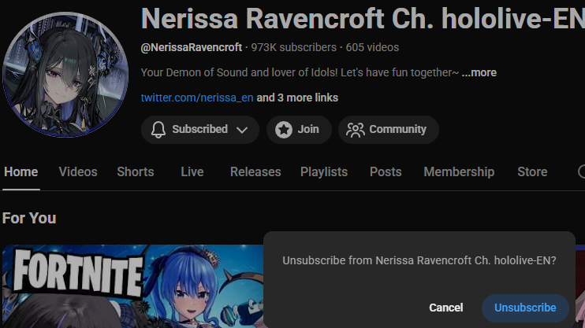
Task: Switch to the Store tab
Action: tap(532, 172)
